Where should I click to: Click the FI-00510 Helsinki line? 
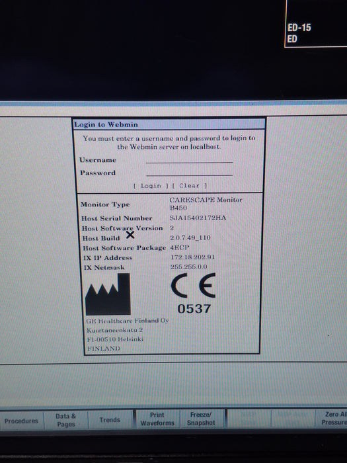tap(115, 339)
